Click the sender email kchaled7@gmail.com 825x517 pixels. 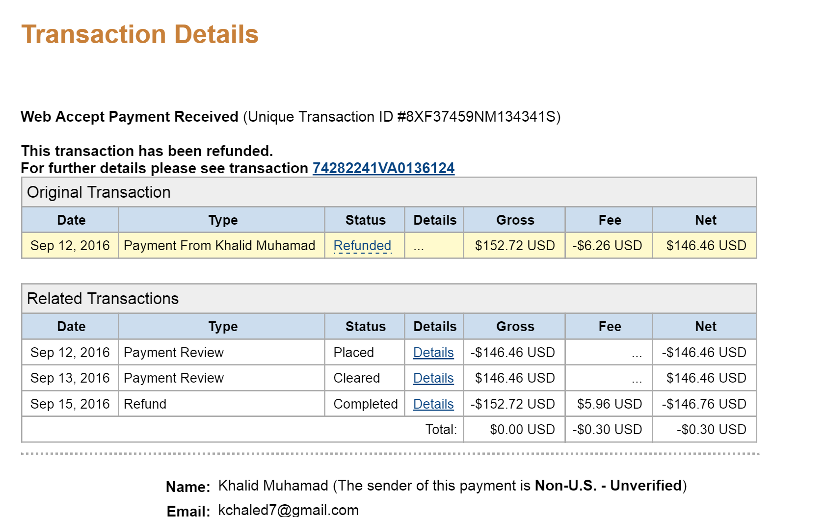[x=289, y=510]
